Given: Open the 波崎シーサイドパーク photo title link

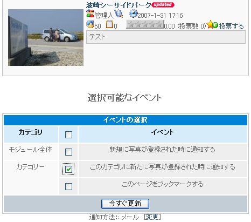Looking at the screenshot, I should 118,5.
